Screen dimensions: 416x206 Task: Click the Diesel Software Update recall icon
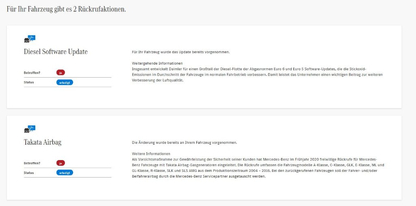[30, 39]
